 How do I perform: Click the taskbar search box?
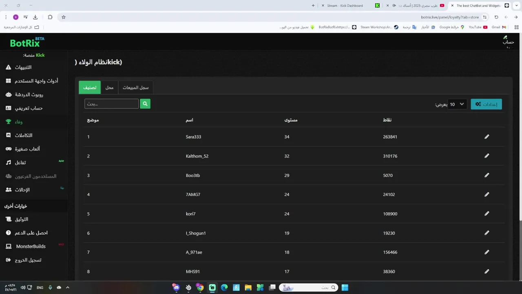(x=309, y=287)
